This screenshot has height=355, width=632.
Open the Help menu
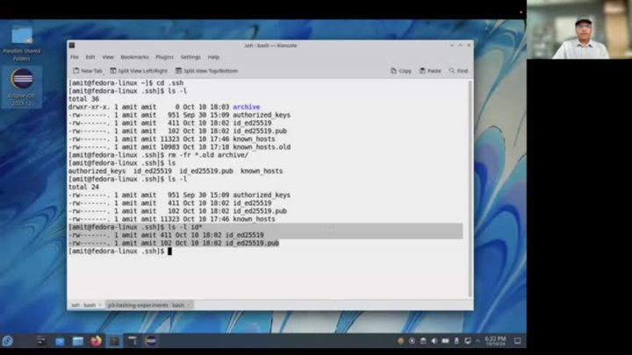pyautogui.click(x=213, y=57)
